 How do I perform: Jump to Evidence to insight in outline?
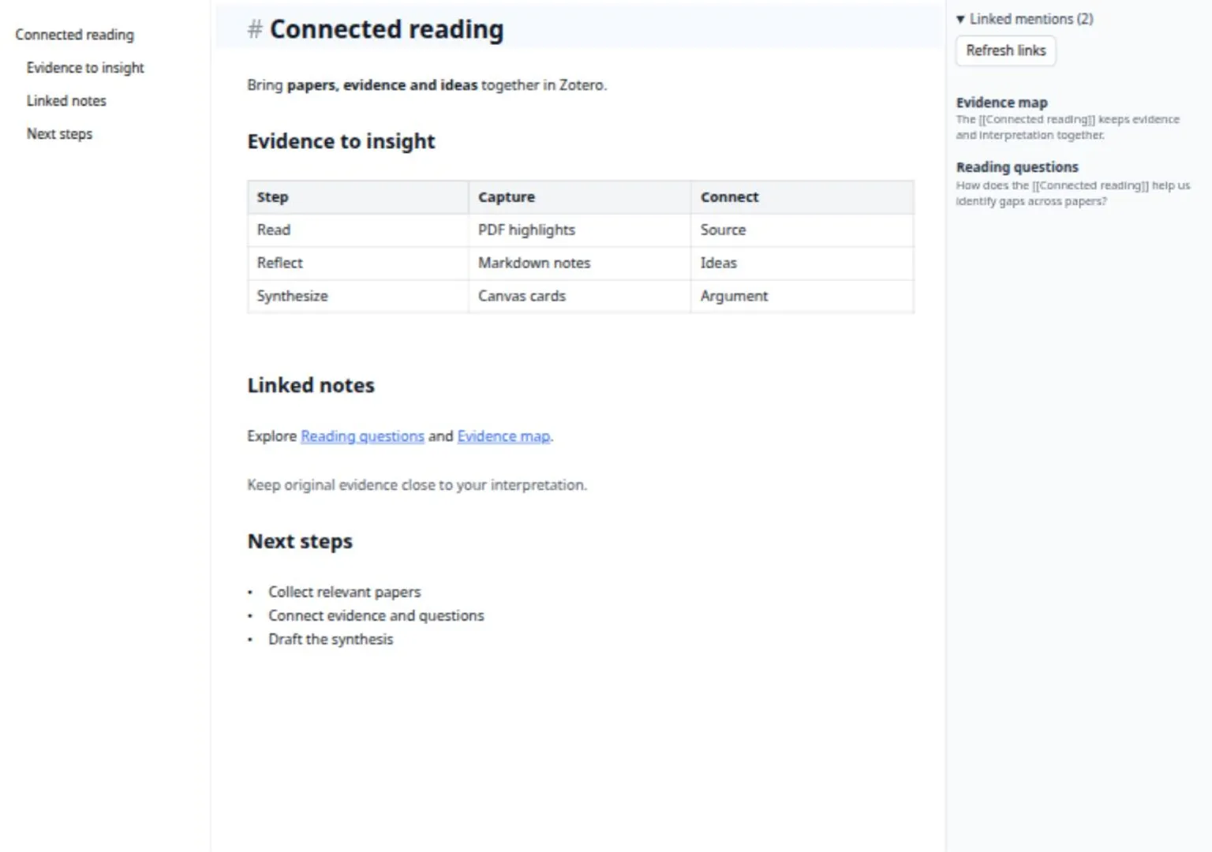[x=85, y=68]
